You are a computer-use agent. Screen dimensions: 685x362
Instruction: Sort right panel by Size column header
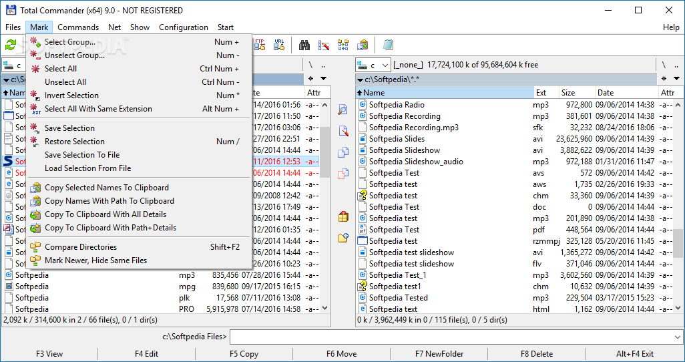point(577,93)
